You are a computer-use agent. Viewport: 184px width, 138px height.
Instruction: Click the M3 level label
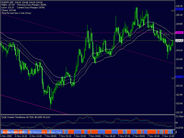coord(173,11)
